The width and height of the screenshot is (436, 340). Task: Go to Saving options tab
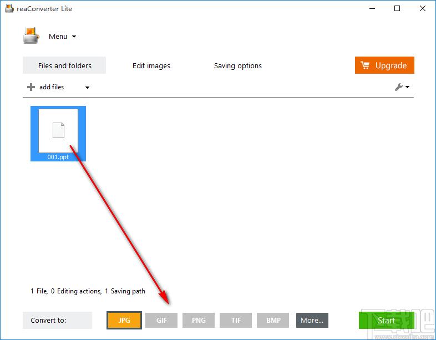[x=238, y=65]
